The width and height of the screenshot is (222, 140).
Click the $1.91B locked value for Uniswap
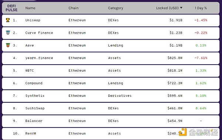[x=176, y=20]
